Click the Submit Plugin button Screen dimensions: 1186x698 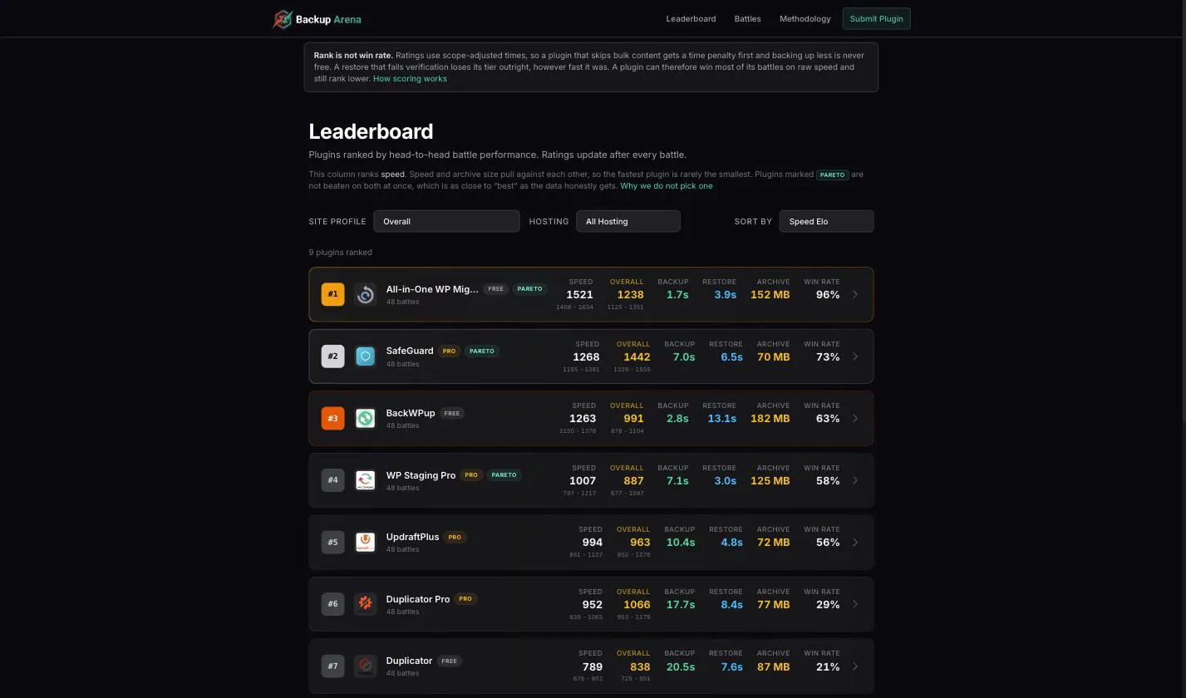click(x=876, y=18)
